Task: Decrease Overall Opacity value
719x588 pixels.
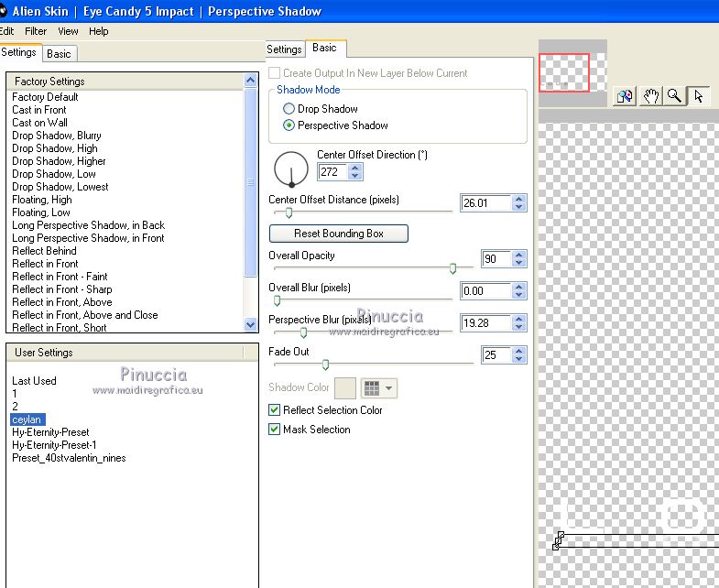Action: pos(518,263)
